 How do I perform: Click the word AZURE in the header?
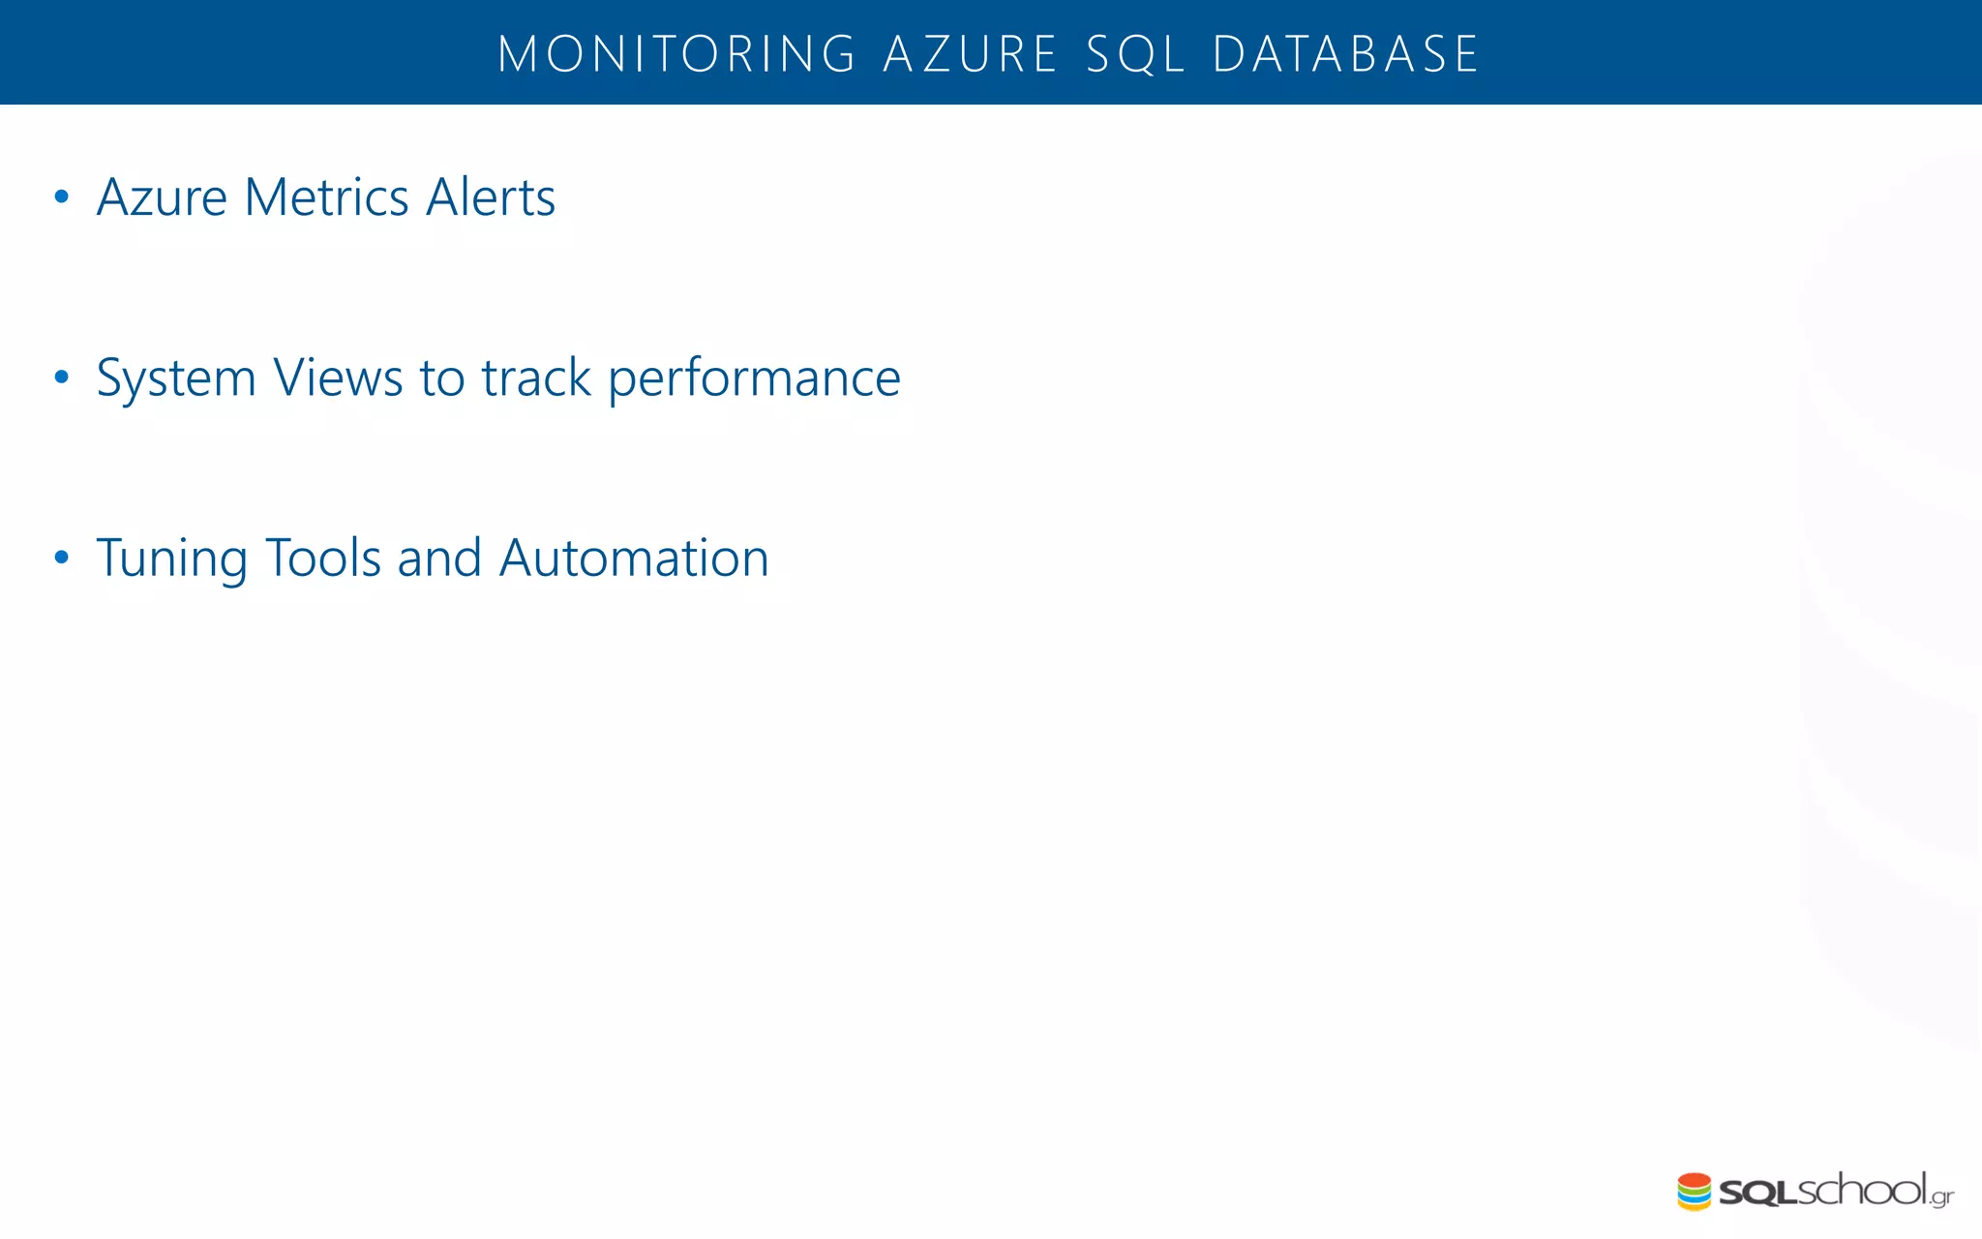click(970, 54)
